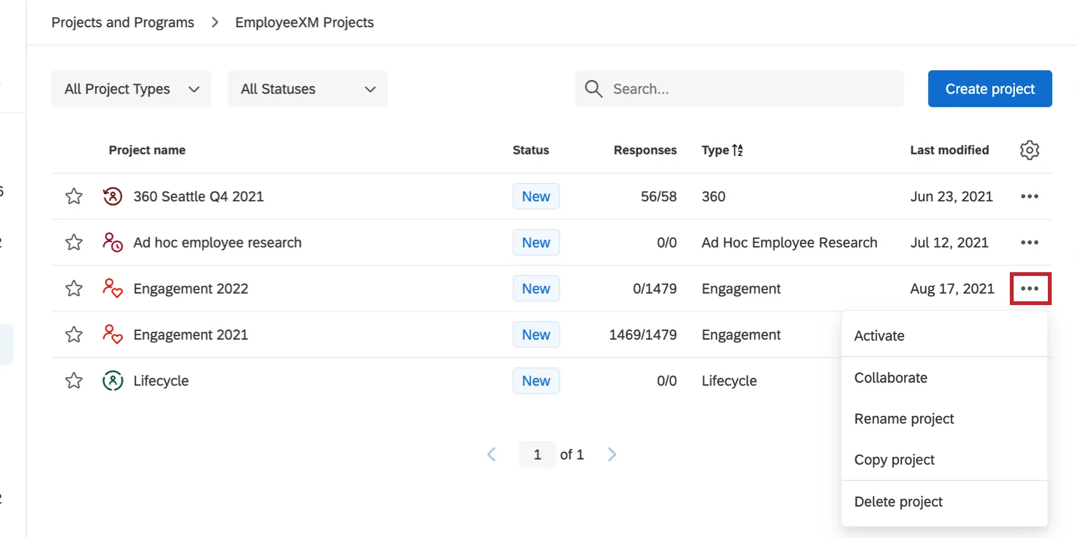Click the Lifecycle project type icon
Viewport: 1077px width, 538px height.
(112, 381)
